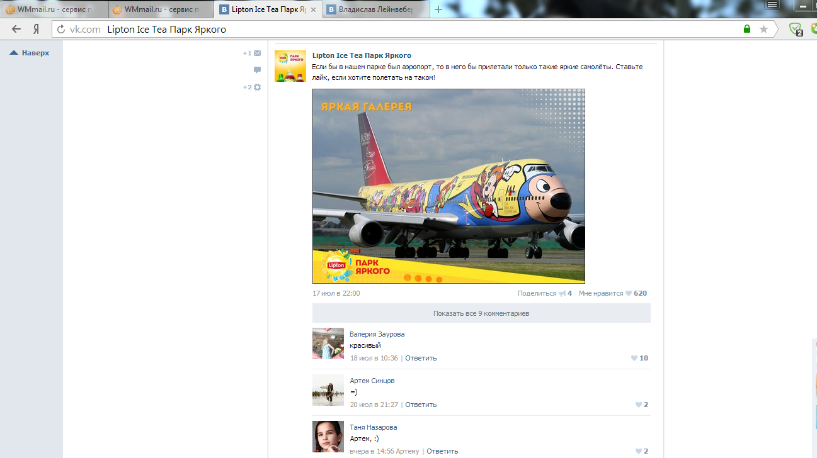Image resolution: width=817 pixels, height=458 pixels.
Task: Click the reply target 'Артему'
Action: point(408,451)
